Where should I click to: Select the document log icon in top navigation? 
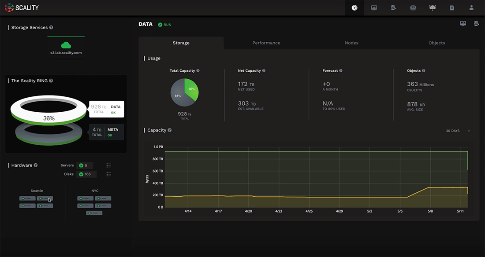coord(451,7)
